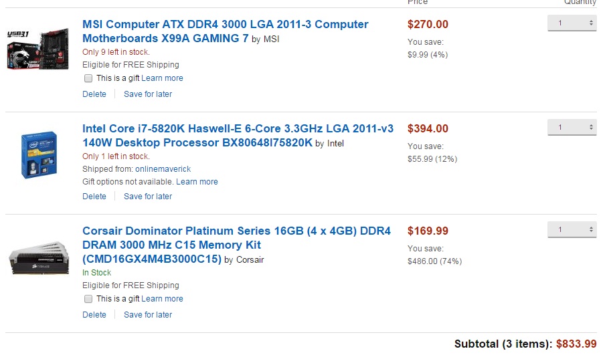The image size is (603, 355).
Task: Open quantity dropdown for MSI motherboard
Action: 572,23
